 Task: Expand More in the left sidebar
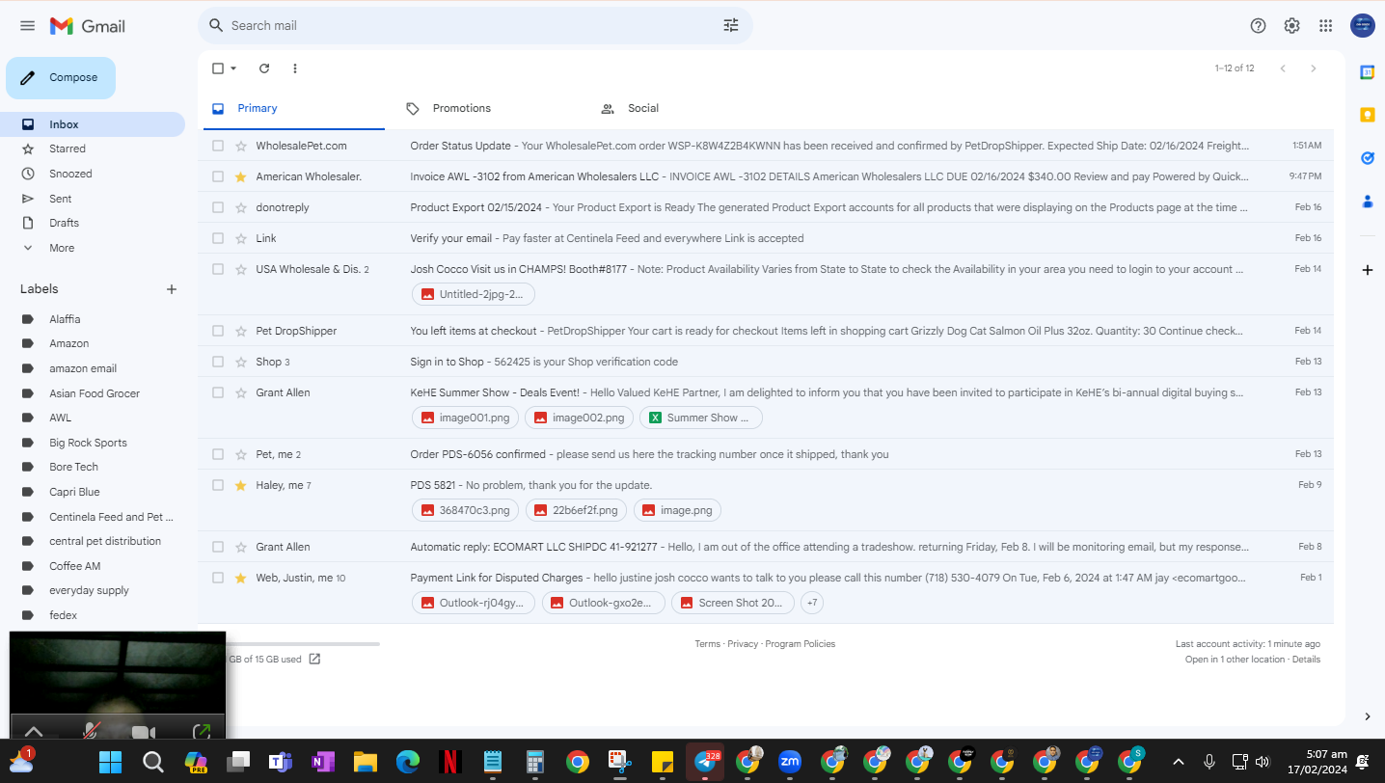[x=62, y=248]
